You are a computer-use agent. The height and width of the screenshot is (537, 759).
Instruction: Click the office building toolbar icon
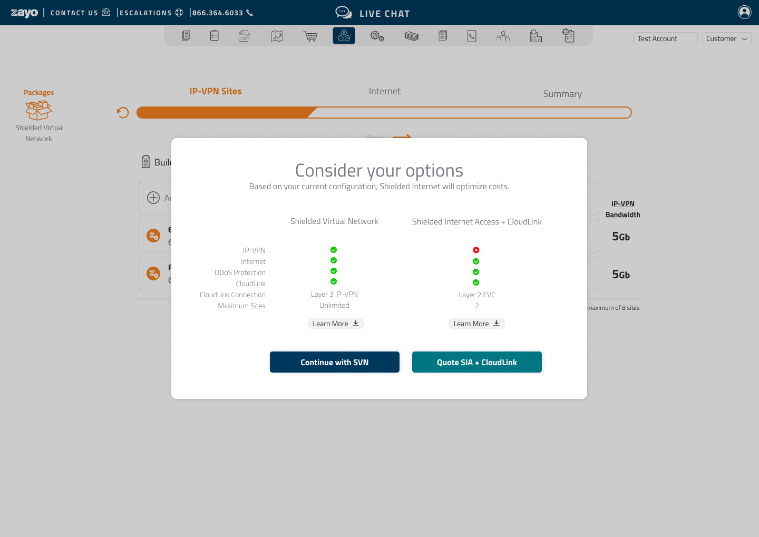536,36
